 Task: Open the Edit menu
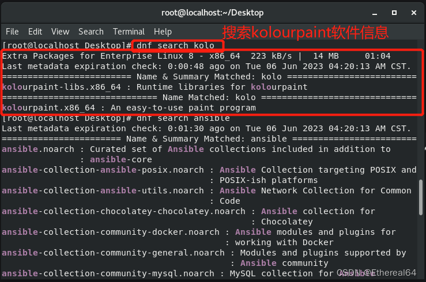point(35,32)
